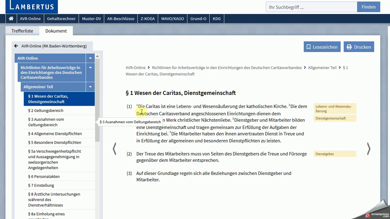Select § 6 Personalakten entry
Viewport: 390px width, 219px height.
click(x=59, y=176)
